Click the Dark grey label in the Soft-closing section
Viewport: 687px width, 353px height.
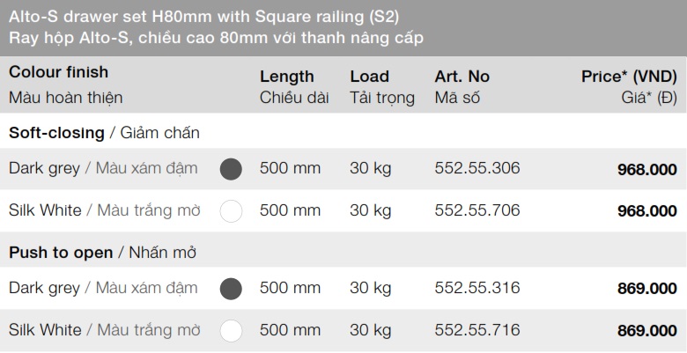point(44,168)
